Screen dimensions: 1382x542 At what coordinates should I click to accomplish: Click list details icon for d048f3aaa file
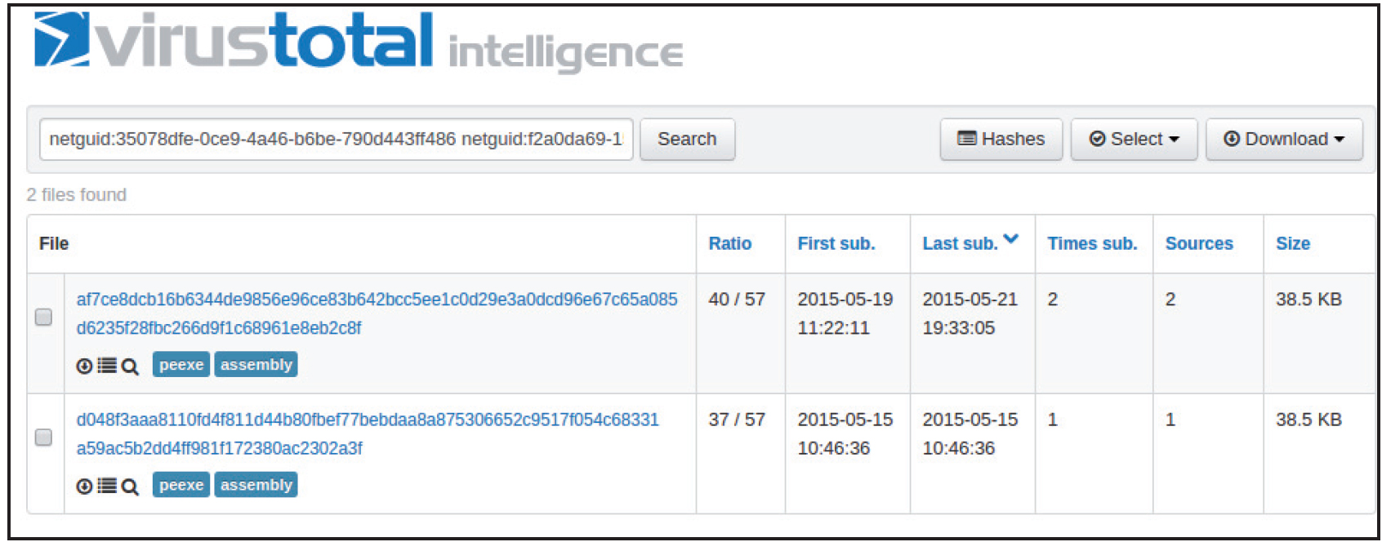tap(107, 486)
